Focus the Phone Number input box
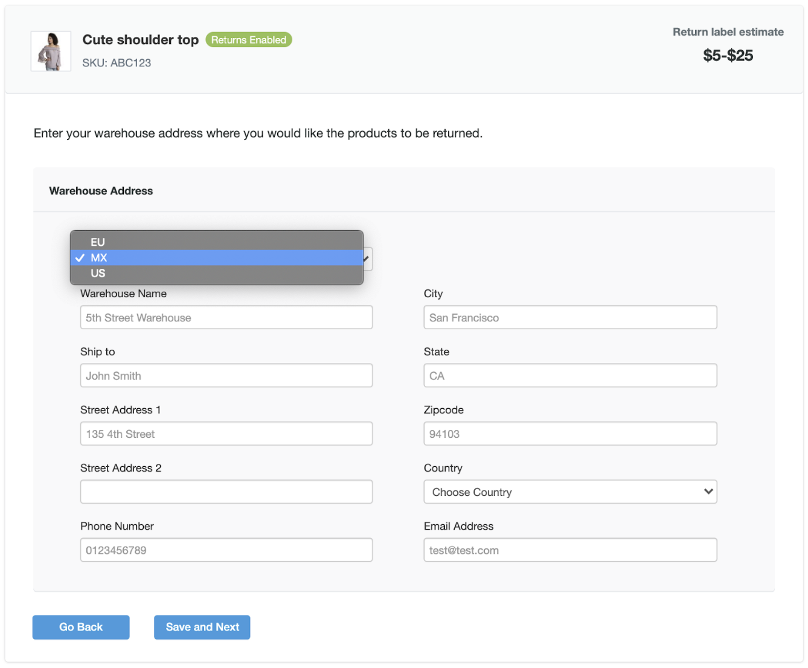The width and height of the screenshot is (808, 668). click(226, 550)
